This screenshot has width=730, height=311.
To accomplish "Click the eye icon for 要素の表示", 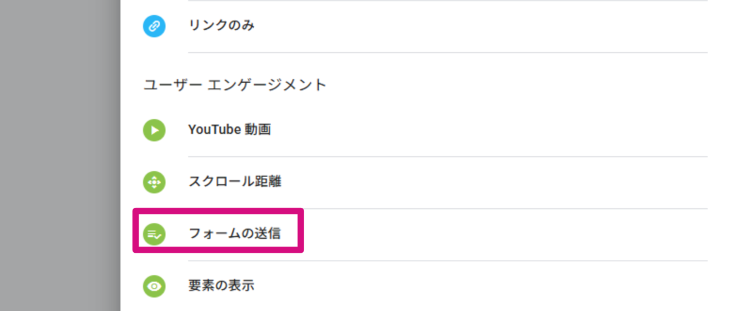I will point(154,286).
